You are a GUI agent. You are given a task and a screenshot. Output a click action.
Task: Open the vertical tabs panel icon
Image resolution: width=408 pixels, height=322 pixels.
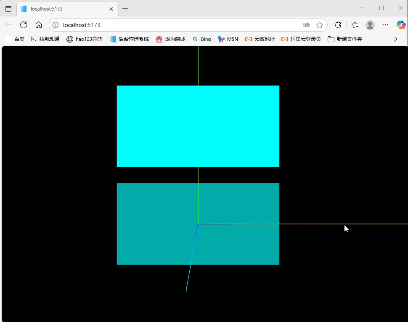click(8, 8)
